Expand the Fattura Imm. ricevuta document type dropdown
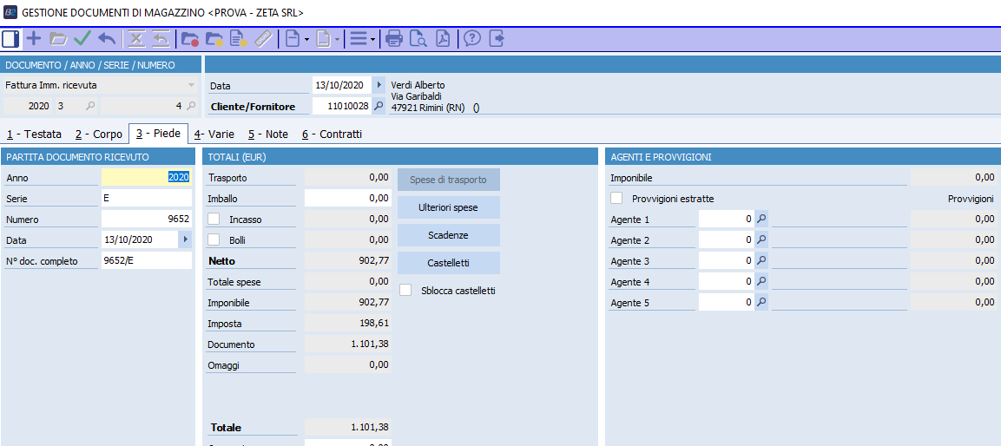Image resolution: width=1001 pixels, height=446 pixels. [x=191, y=85]
